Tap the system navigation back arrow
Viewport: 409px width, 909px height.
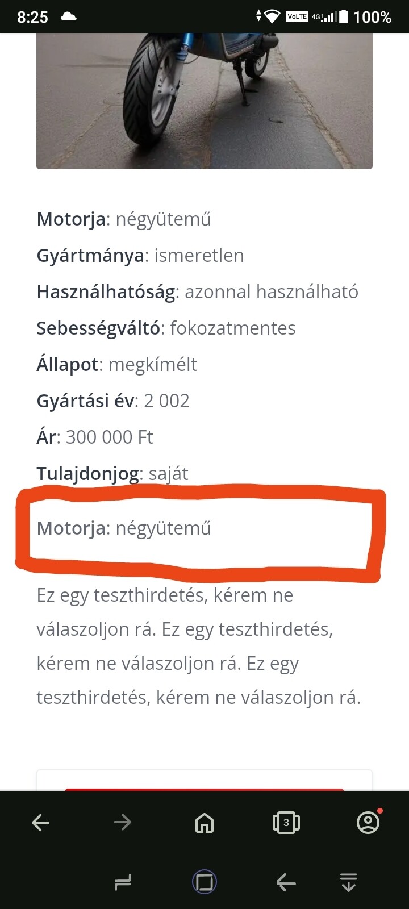(x=286, y=882)
